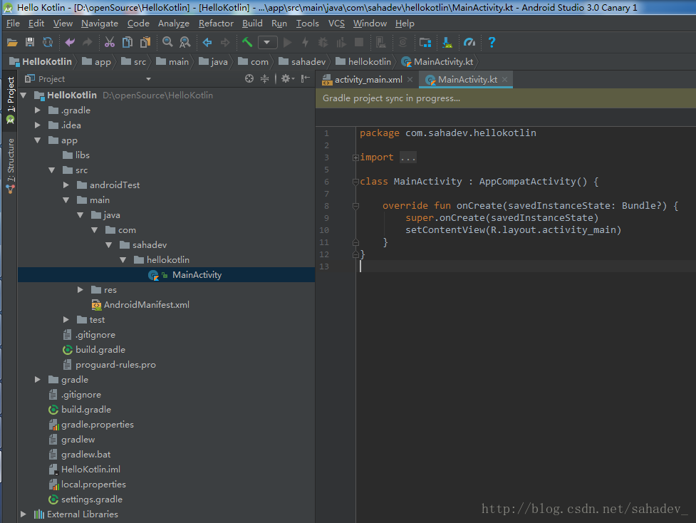Viewport: 696px width, 523px height.
Task: Click the Open folder toolbar icon
Action: point(12,43)
